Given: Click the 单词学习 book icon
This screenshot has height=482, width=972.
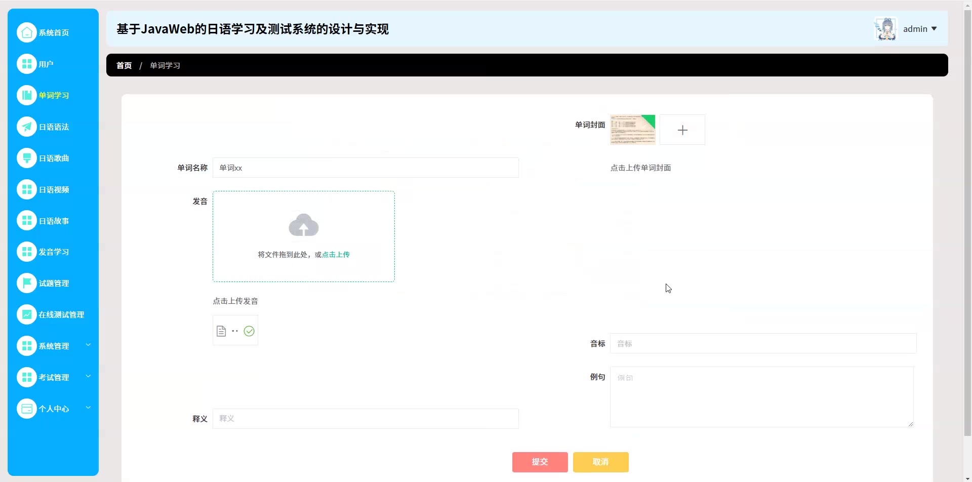Looking at the screenshot, I should (27, 95).
